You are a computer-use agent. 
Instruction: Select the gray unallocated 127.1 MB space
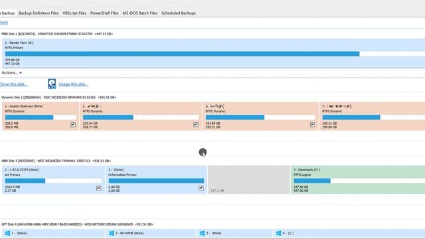249,180
